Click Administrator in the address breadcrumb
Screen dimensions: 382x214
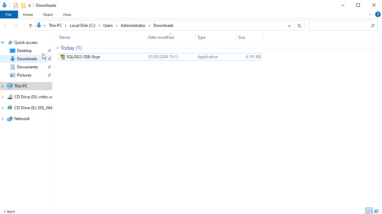point(133,26)
